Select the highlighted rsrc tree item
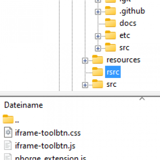 113,72
